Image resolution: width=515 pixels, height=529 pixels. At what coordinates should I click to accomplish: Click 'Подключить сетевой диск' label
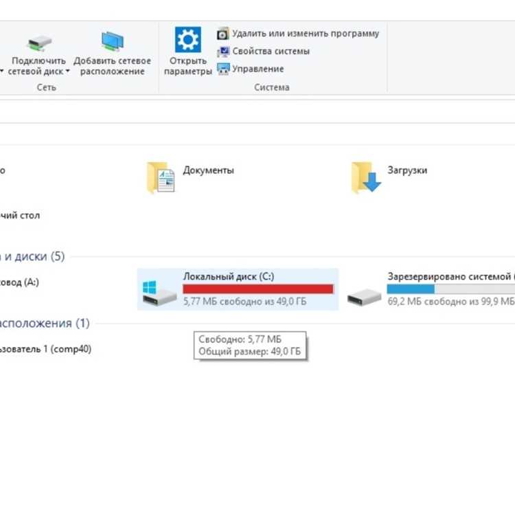[36, 66]
